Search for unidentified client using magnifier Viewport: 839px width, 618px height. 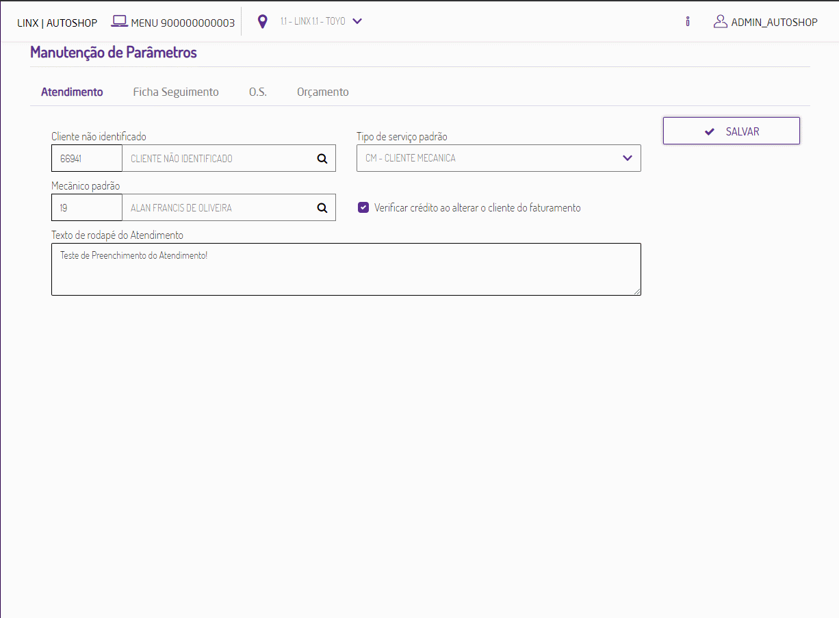click(x=322, y=159)
